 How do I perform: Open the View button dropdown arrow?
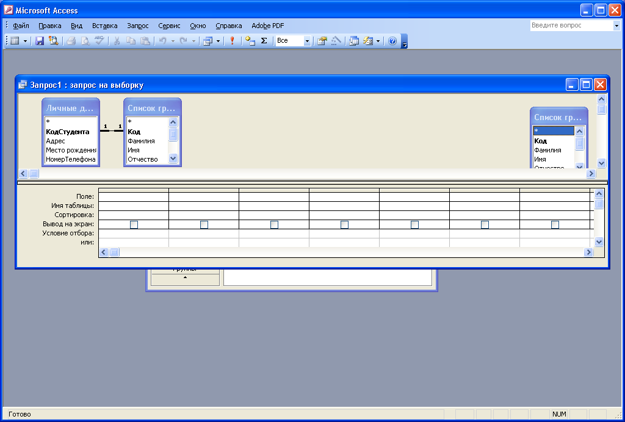25,41
